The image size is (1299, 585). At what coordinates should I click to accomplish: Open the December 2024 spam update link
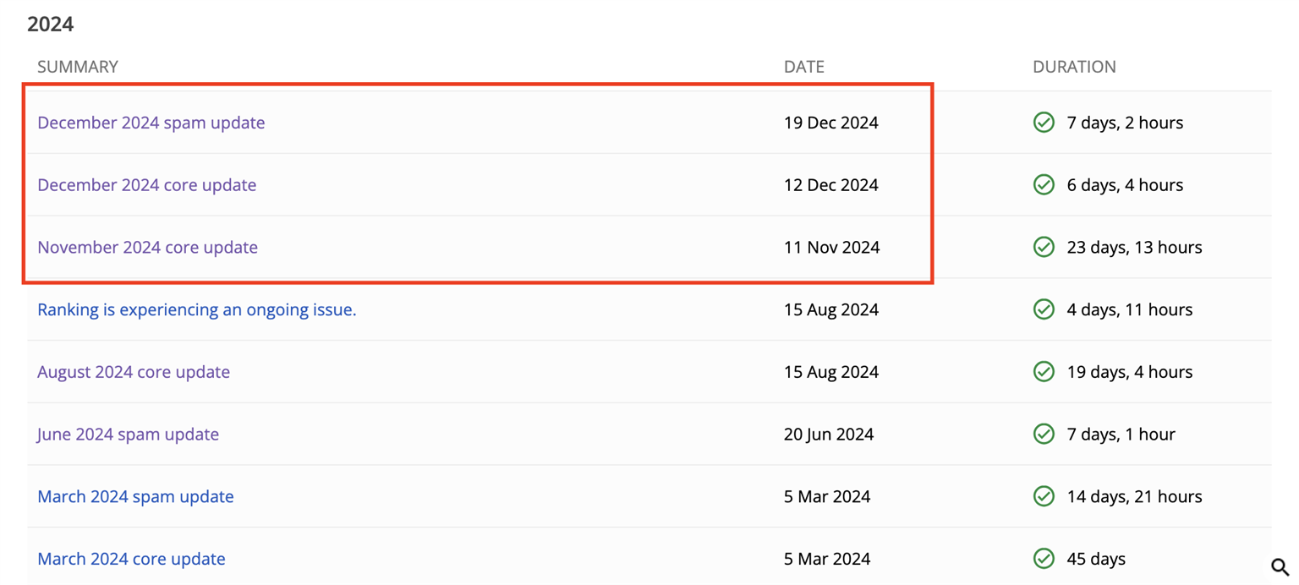tap(151, 123)
